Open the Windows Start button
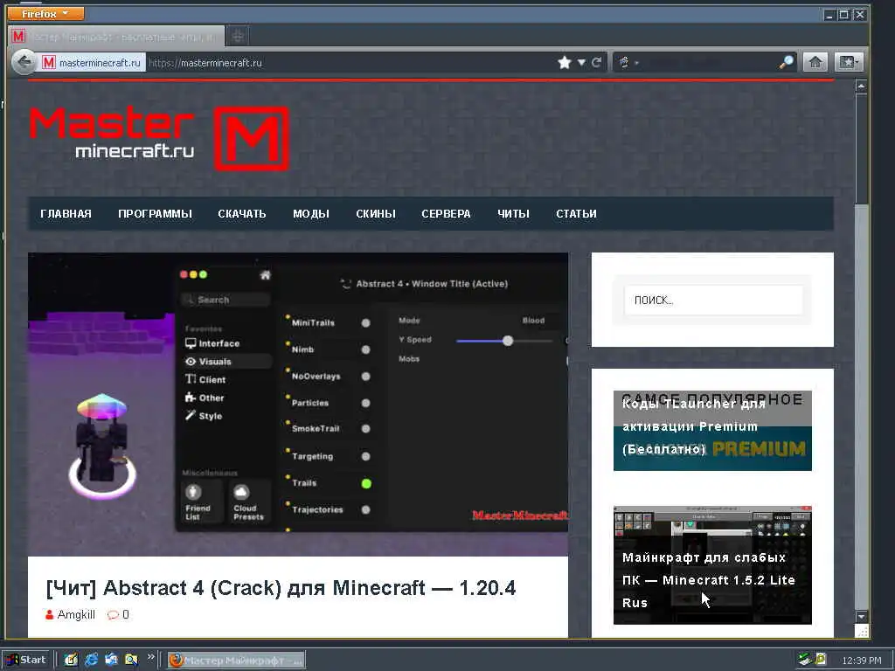895x671 pixels. click(x=25, y=660)
